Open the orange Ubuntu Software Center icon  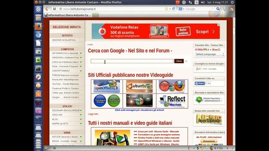[38, 94]
